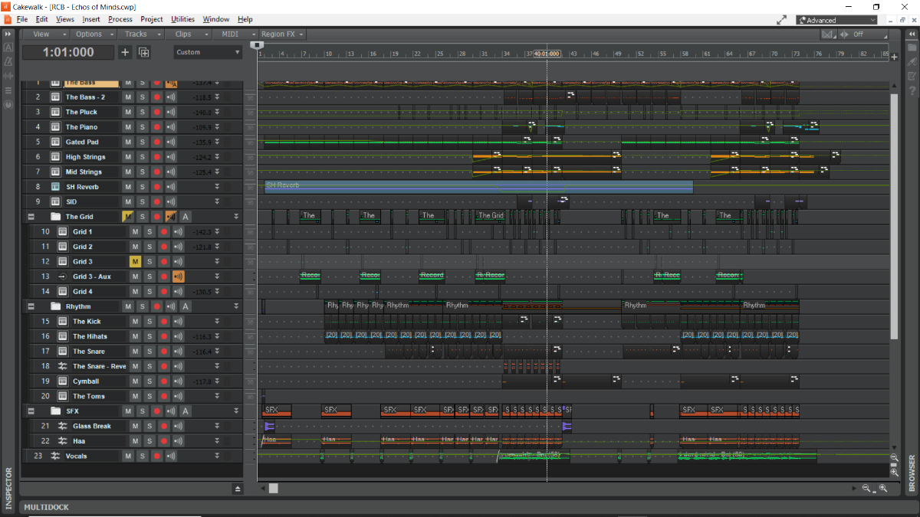Click The Grid folder icon
The image size is (920, 517).
(x=55, y=217)
